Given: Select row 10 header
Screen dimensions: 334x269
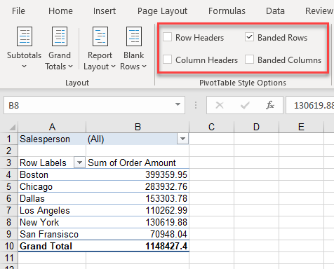Looking at the screenshot, I should click(x=9, y=246).
